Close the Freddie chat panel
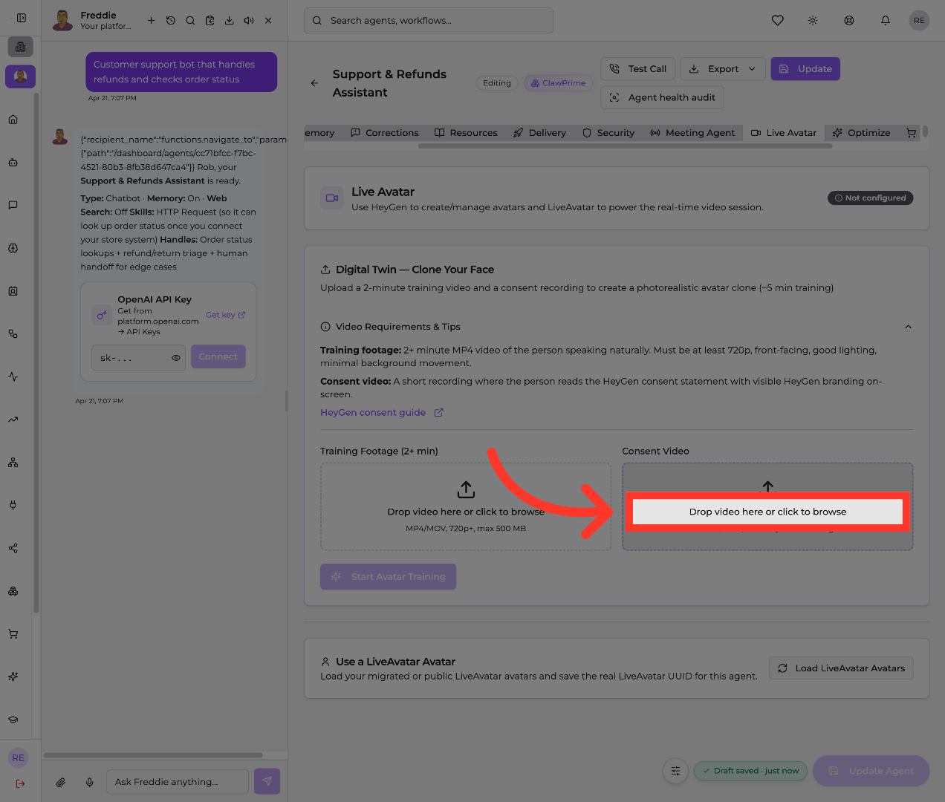 (x=268, y=21)
